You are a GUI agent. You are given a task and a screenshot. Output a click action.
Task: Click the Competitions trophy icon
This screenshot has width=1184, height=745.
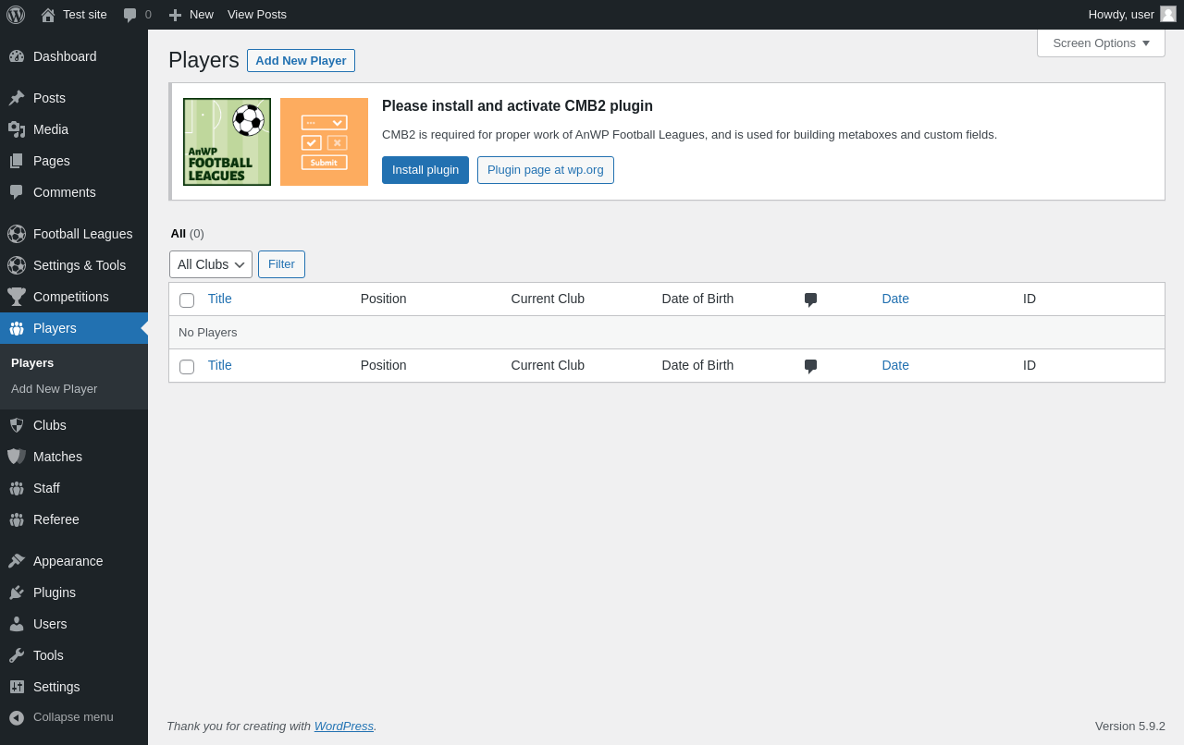[x=17, y=297]
